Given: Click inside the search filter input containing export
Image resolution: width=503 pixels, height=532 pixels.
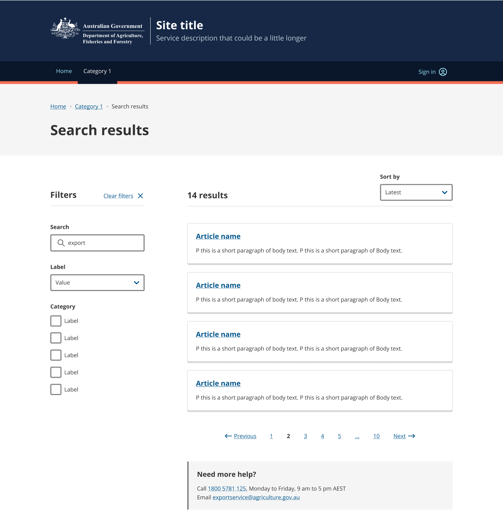Looking at the screenshot, I should (97, 243).
